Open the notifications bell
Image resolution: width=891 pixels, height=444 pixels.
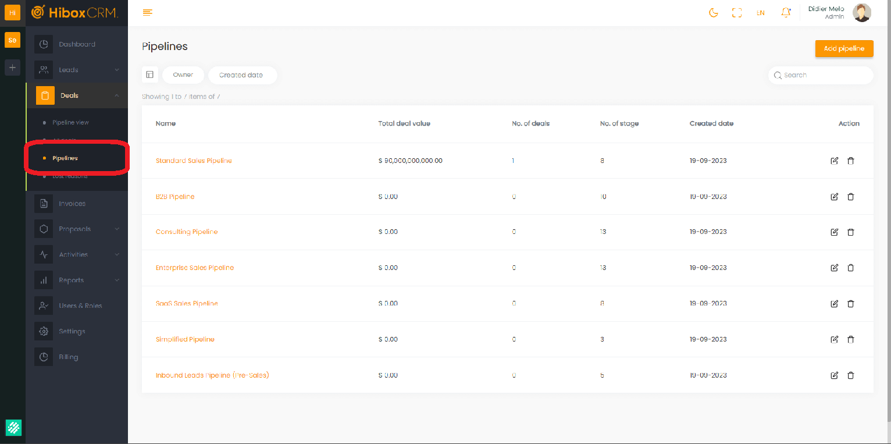pos(786,13)
